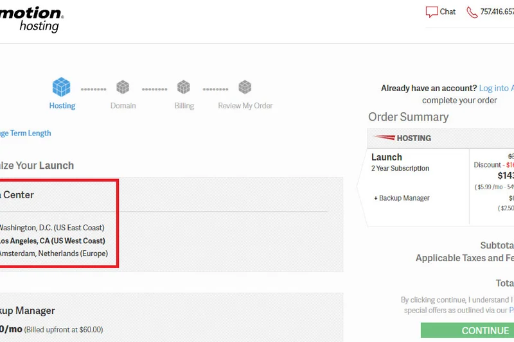This screenshot has height=342, width=514.
Task: Click the Already have an account? text
Action: [x=429, y=88]
